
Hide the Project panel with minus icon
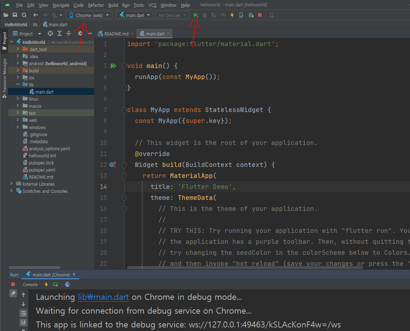90,34
